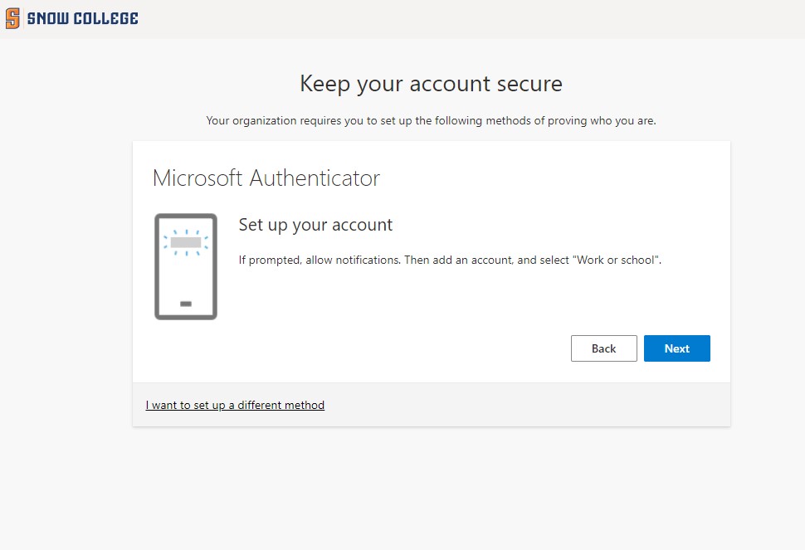Viewport: 805px width, 550px height.
Task: Click the "Microsoft Authenticator" card title
Action: [266, 178]
